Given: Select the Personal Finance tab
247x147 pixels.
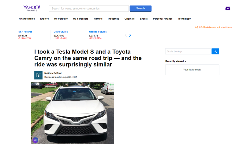Looking at the screenshot, I should (x=163, y=19).
